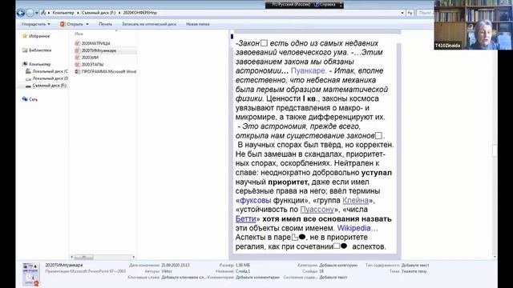Image resolution: width=513 pixels, height=288 pixels.
Task: Click the drive icon at address bar start
Action: coord(43,13)
